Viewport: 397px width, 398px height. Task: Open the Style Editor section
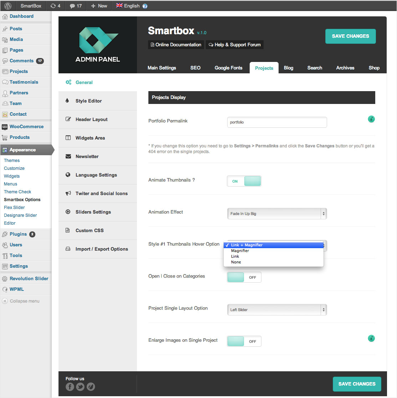point(88,101)
